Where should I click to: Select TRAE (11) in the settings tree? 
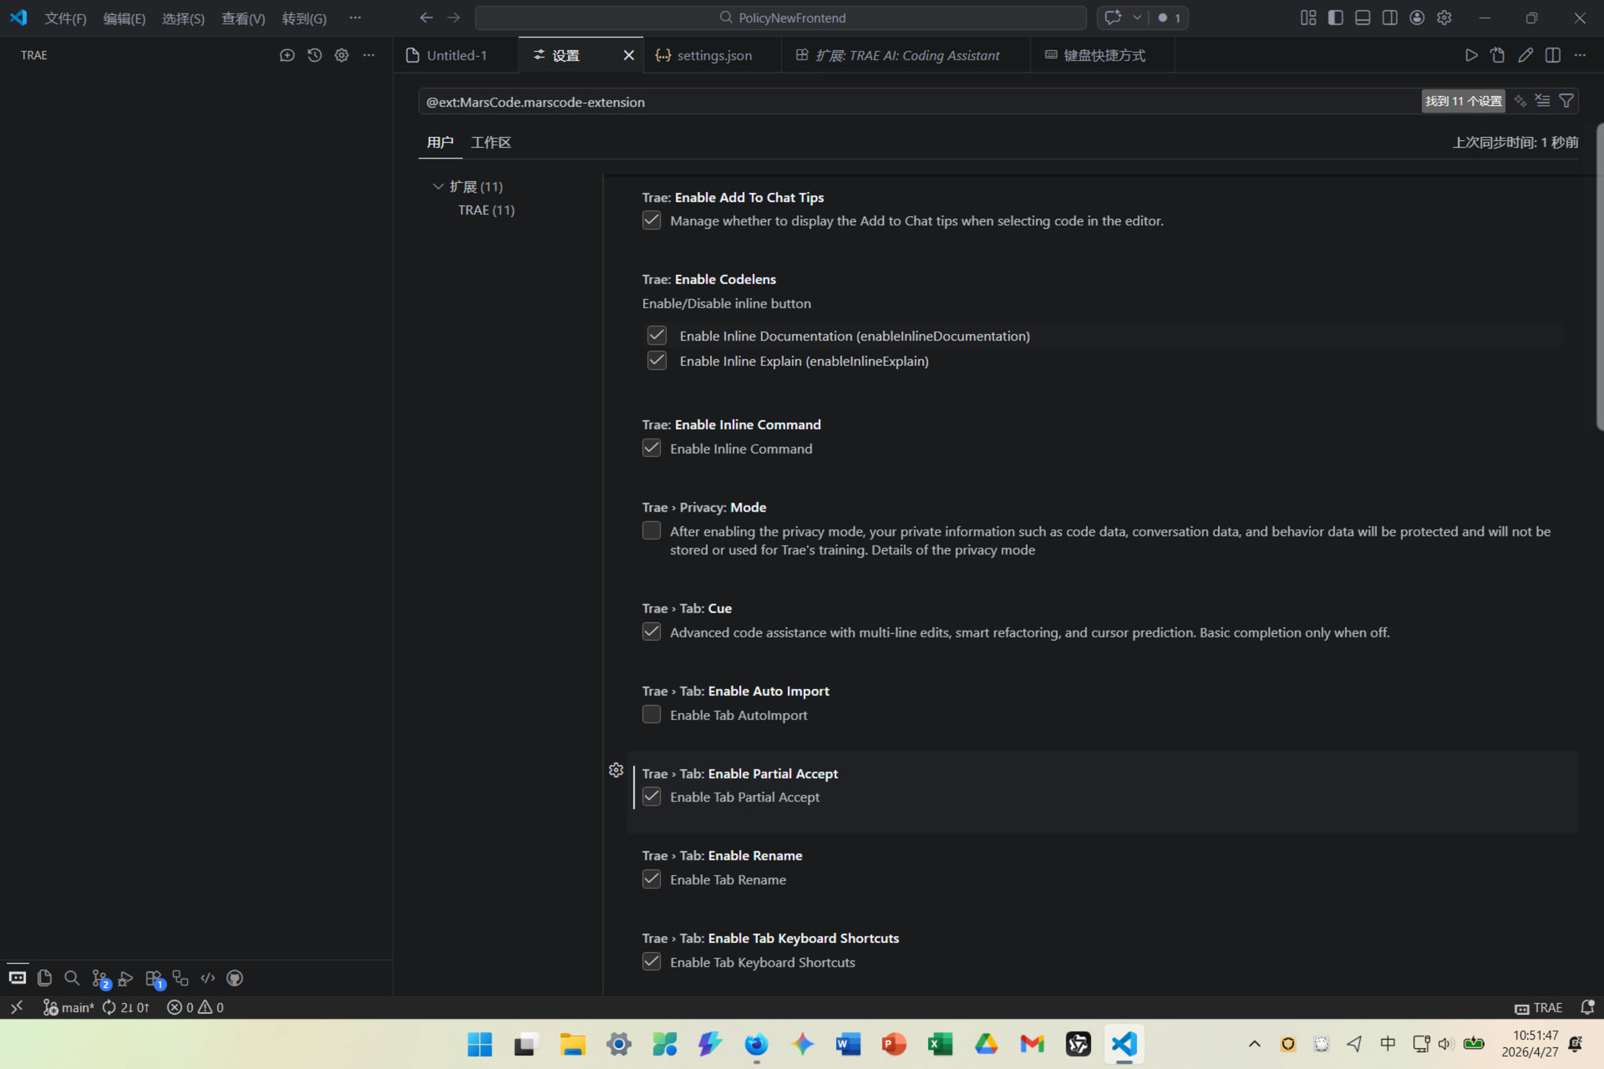pos(486,210)
